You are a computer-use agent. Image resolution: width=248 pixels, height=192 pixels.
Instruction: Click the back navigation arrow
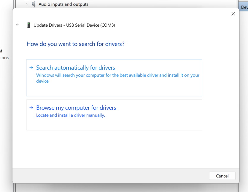click(17, 25)
